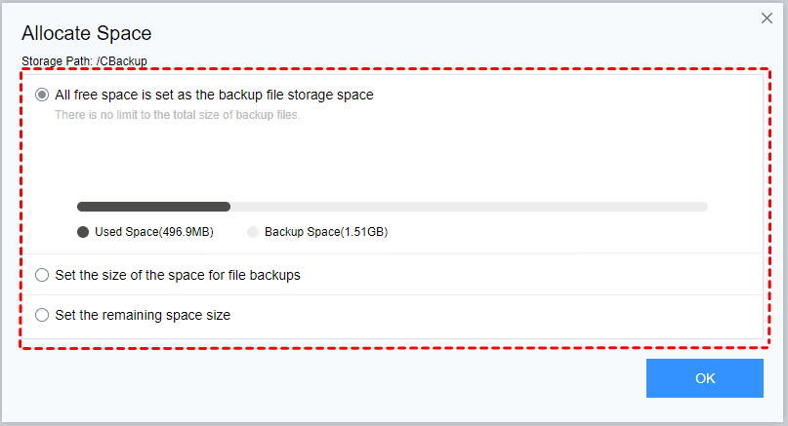The image size is (788, 426).
Task: Select the Set the size of the space radio button
Action: 42,275
